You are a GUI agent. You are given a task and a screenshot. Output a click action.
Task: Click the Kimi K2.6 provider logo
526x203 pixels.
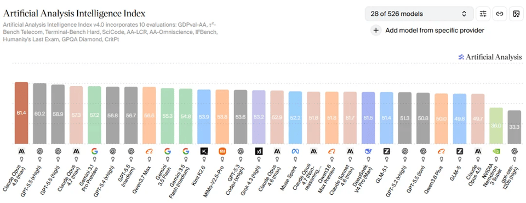tap(204, 151)
